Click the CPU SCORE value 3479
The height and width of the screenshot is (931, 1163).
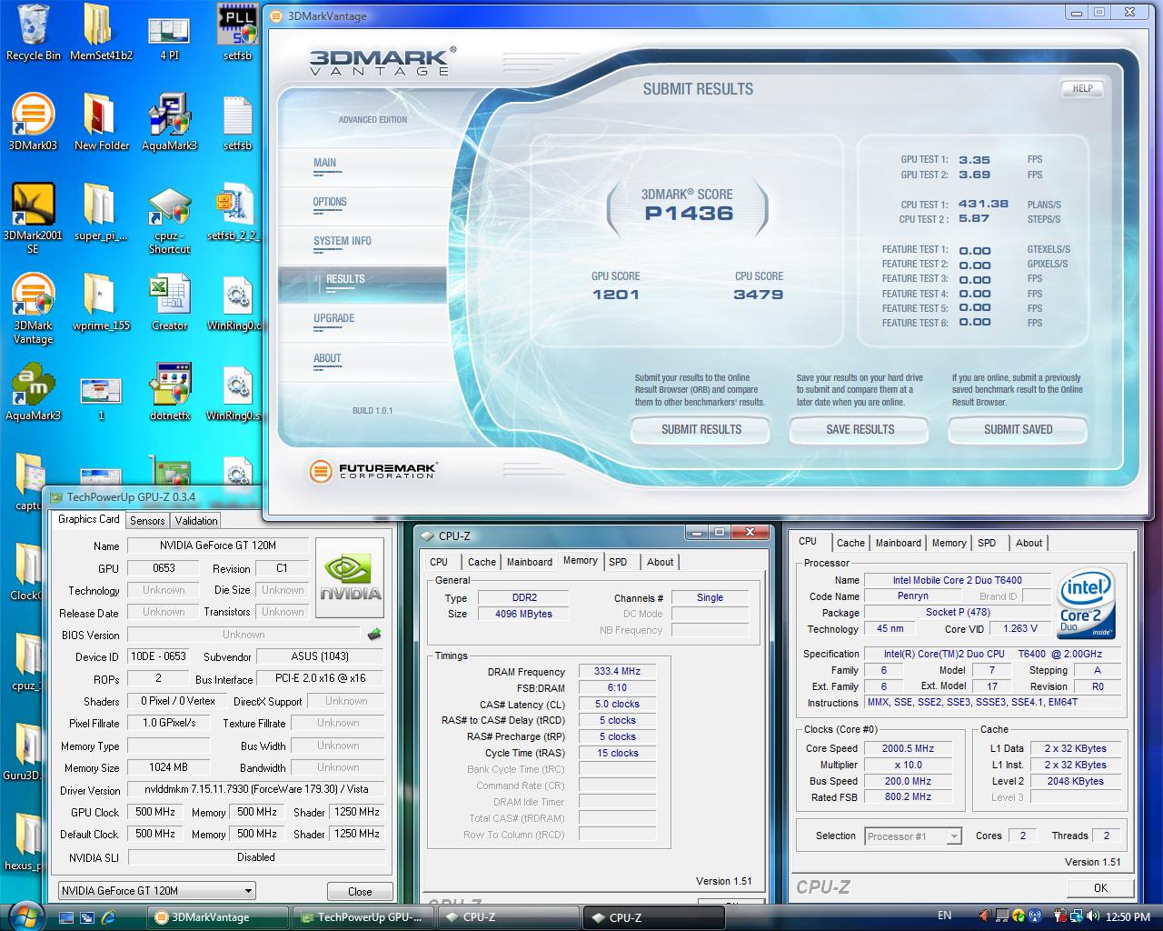point(759,295)
